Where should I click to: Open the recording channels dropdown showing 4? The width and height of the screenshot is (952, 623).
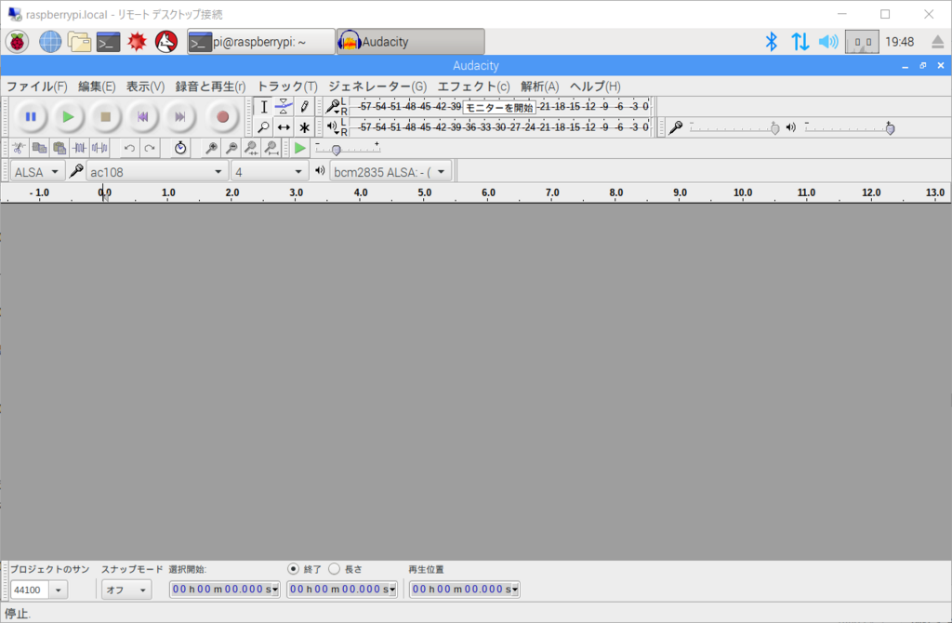[x=270, y=172]
